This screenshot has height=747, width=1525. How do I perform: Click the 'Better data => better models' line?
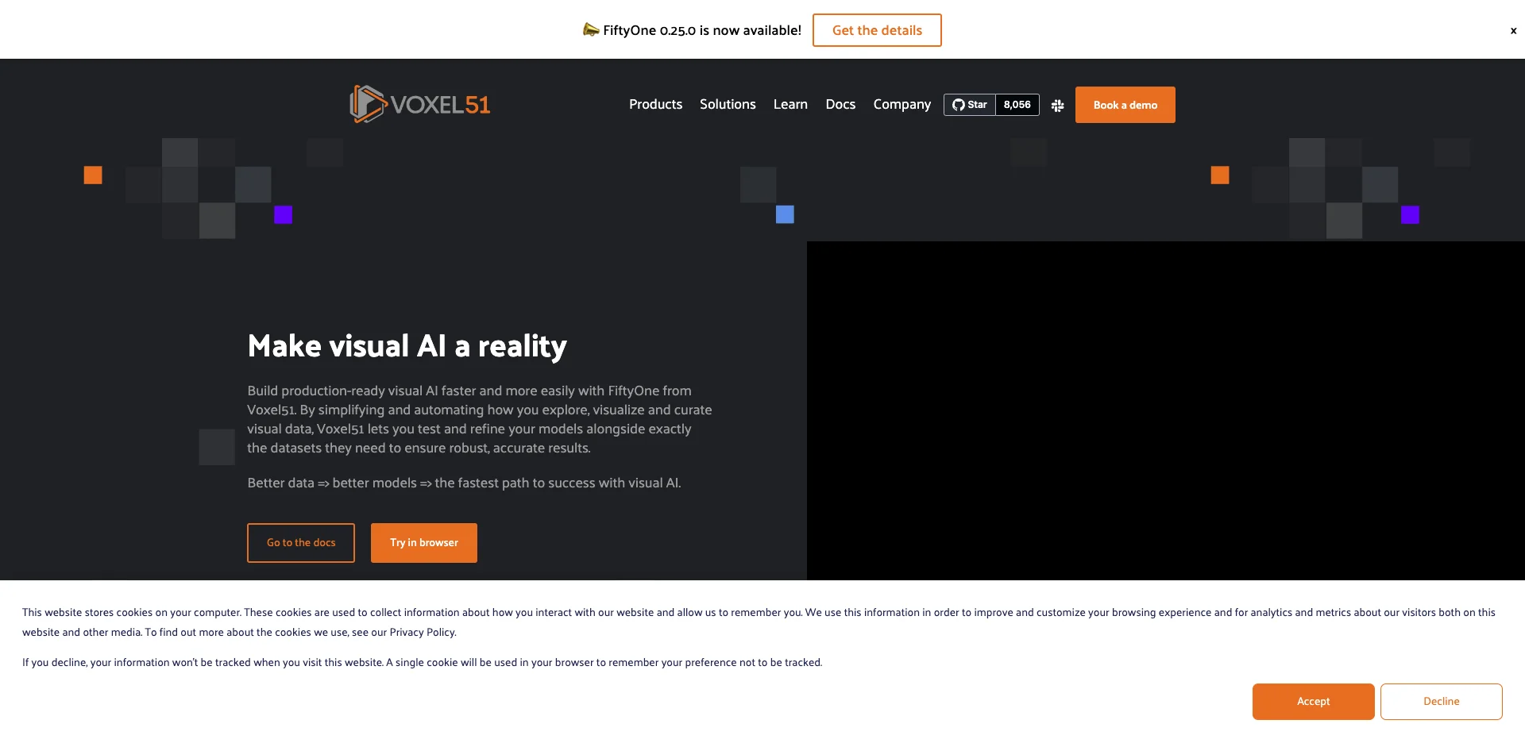(x=464, y=483)
